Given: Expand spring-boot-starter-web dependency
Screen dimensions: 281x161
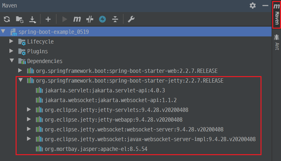Looking at the screenshot, I should 20,71.
